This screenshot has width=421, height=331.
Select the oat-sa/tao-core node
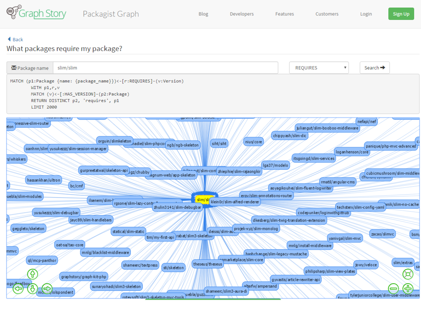click(x=70, y=245)
